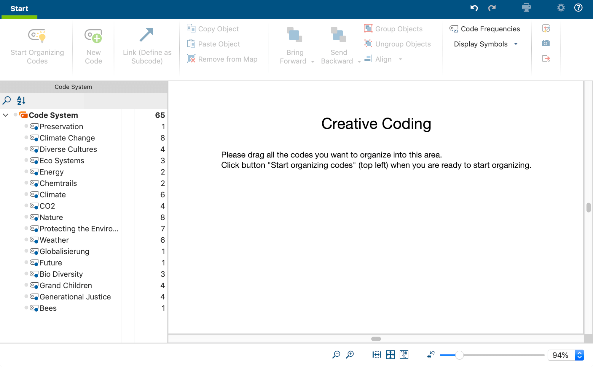Open the Help question mark icon
593x367 pixels.
[578, 8]
